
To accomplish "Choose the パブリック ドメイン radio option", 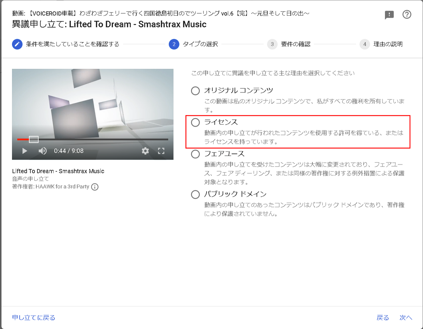I will (x=195, y=194).
